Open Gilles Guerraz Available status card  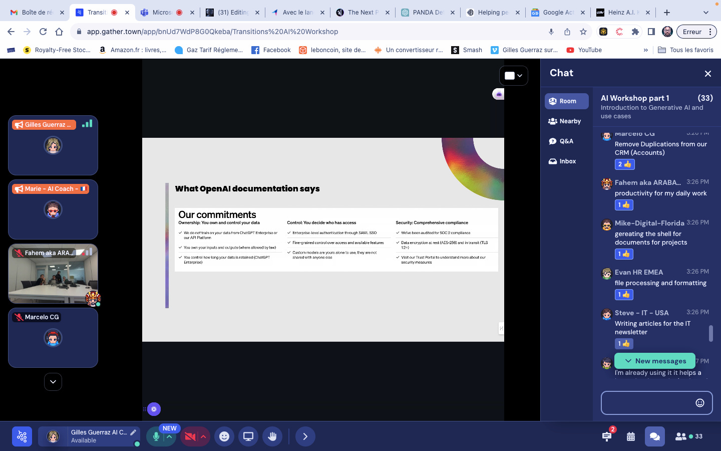(x=89, y=436)
